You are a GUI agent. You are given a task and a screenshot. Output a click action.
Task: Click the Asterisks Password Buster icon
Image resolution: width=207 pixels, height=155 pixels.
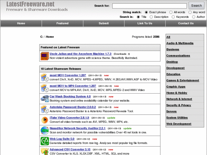pos(45,109)
